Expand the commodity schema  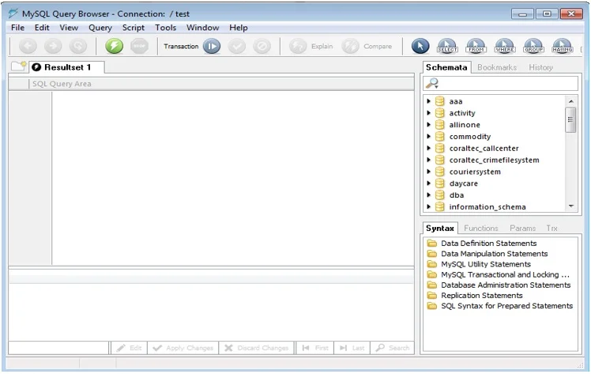(x=428, y=136)
